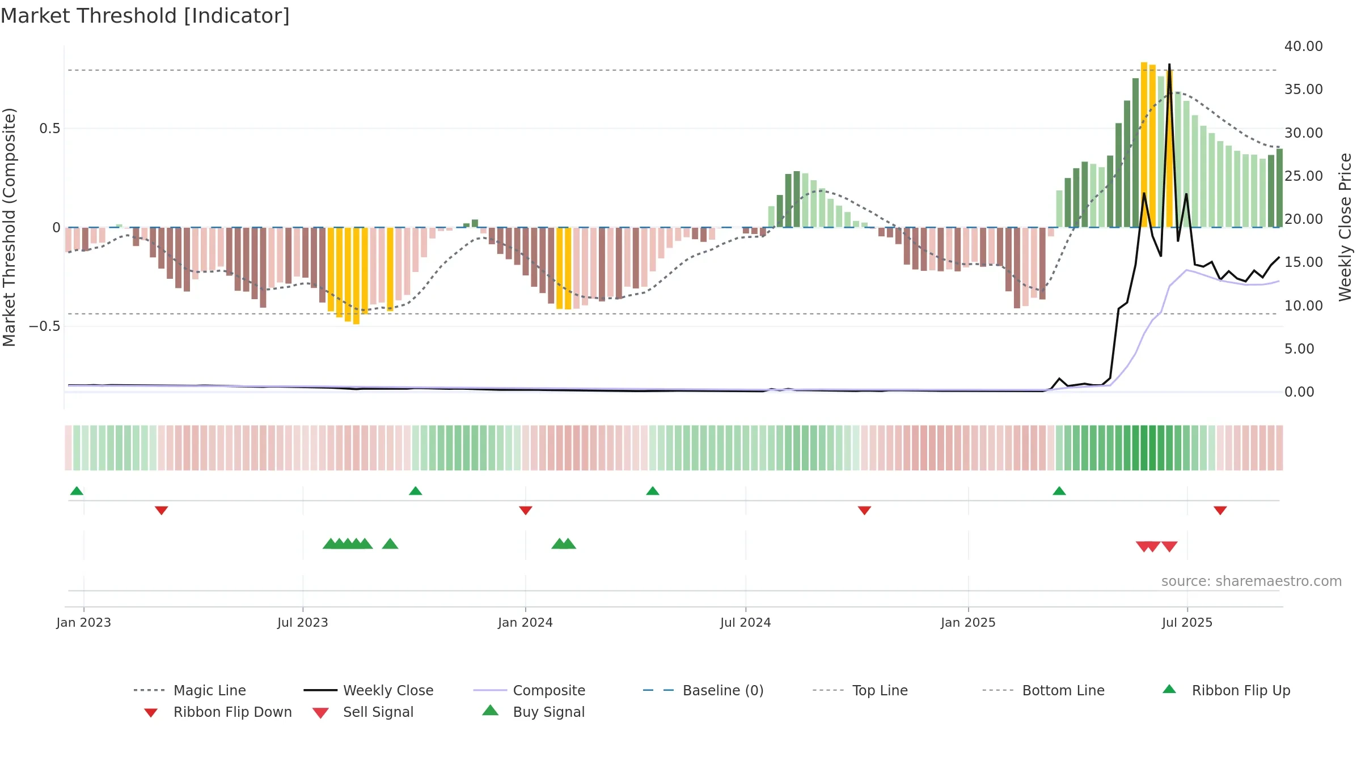
Task: Click the 15.00 price axis label
Action: point(1304,262)
